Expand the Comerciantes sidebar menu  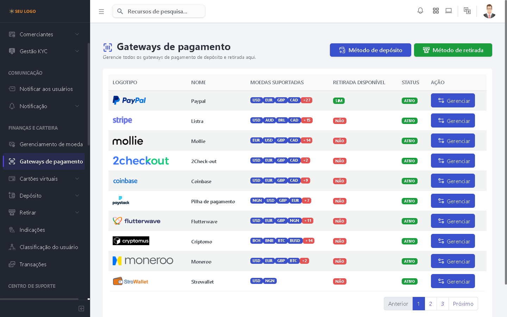click(x=45, y=34)
